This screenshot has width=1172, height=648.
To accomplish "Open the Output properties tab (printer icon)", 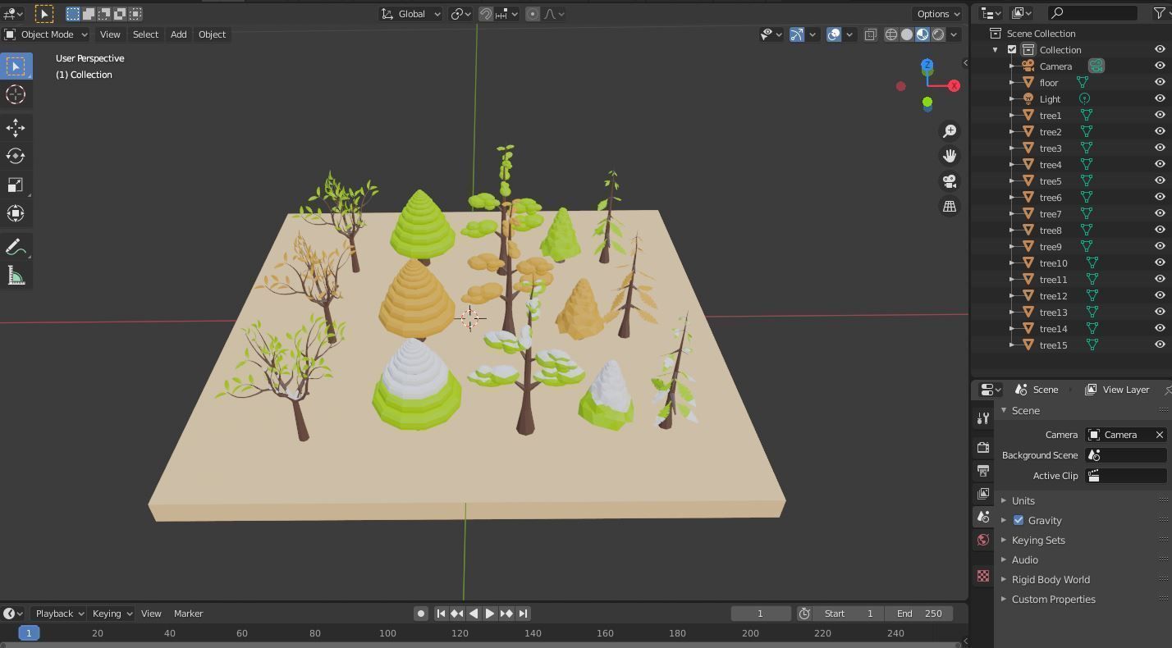I will [983, 471].
